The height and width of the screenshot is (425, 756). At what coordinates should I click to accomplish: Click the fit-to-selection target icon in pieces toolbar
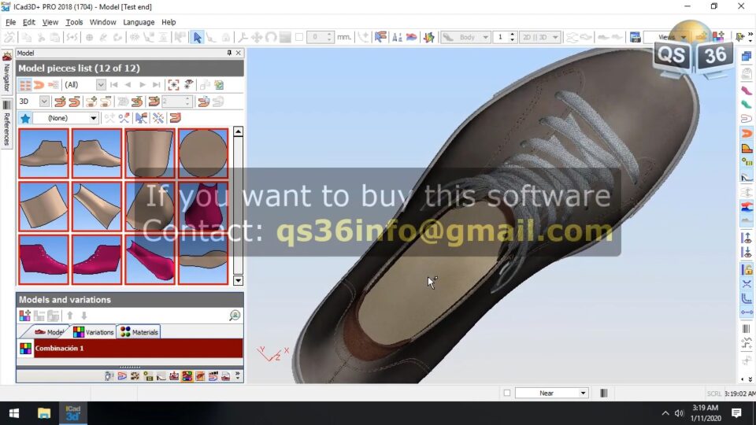click(x=173, y=85)
